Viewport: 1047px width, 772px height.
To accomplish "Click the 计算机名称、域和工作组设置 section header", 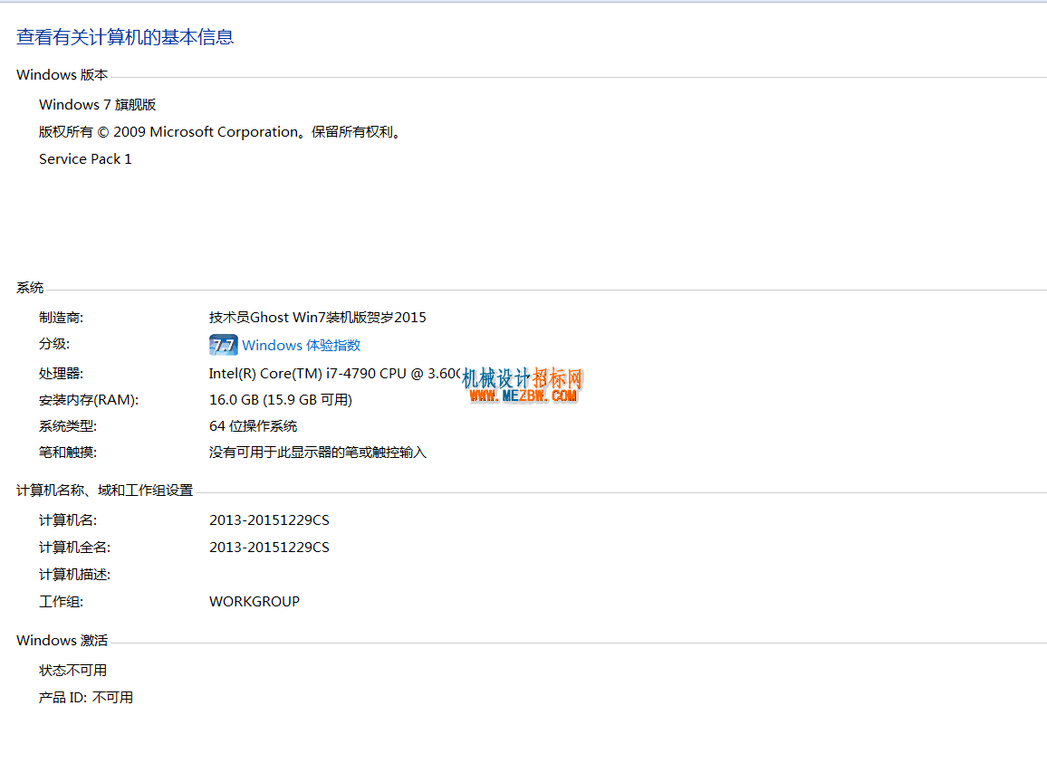I will [105, 491].
